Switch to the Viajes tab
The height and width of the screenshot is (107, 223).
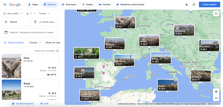(x=33, y=4)
